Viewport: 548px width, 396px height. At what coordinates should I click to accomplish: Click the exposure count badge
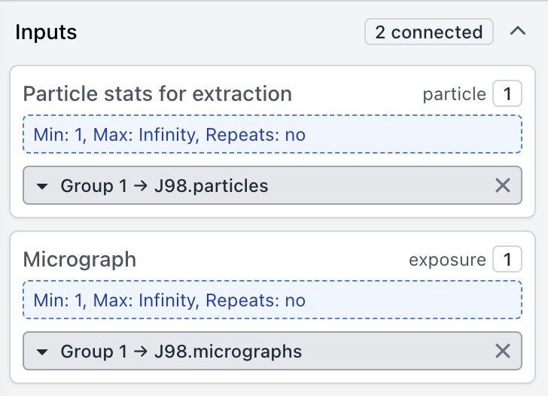click(x=507, y=260)
